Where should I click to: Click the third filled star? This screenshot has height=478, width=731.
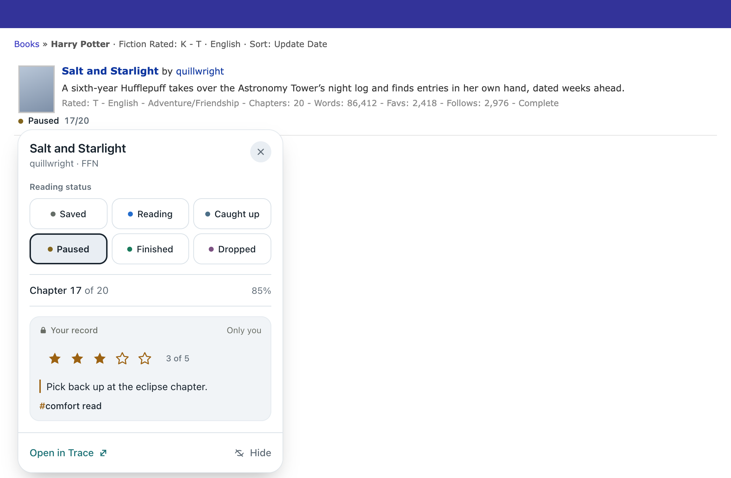[100, 358]
